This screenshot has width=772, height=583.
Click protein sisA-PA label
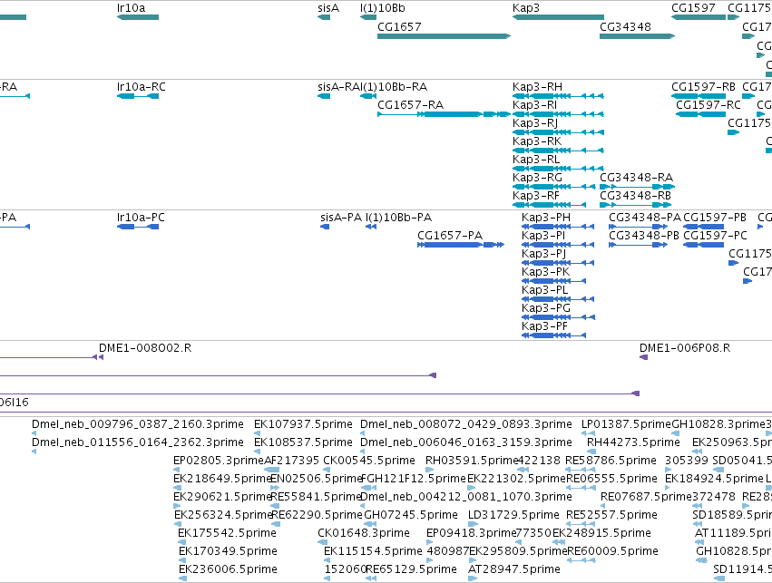[341, 218]
